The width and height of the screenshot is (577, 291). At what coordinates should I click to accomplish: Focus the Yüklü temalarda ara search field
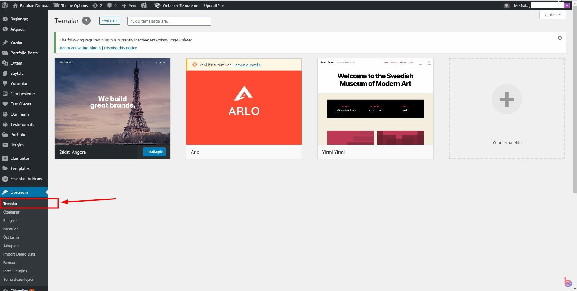tap(169, 21)
